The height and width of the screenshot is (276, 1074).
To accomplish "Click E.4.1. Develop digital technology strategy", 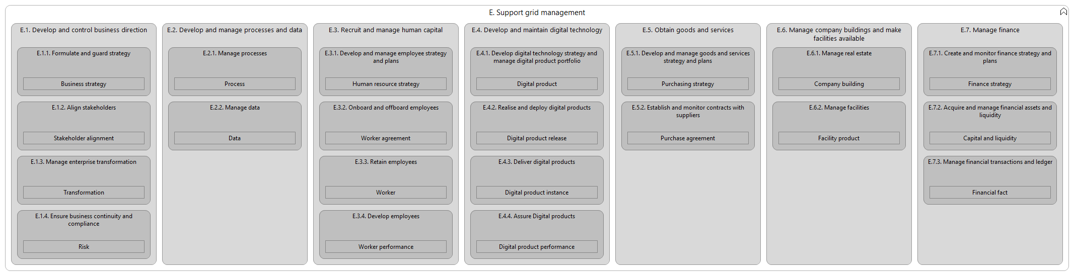I will click(x=537, y=57).
